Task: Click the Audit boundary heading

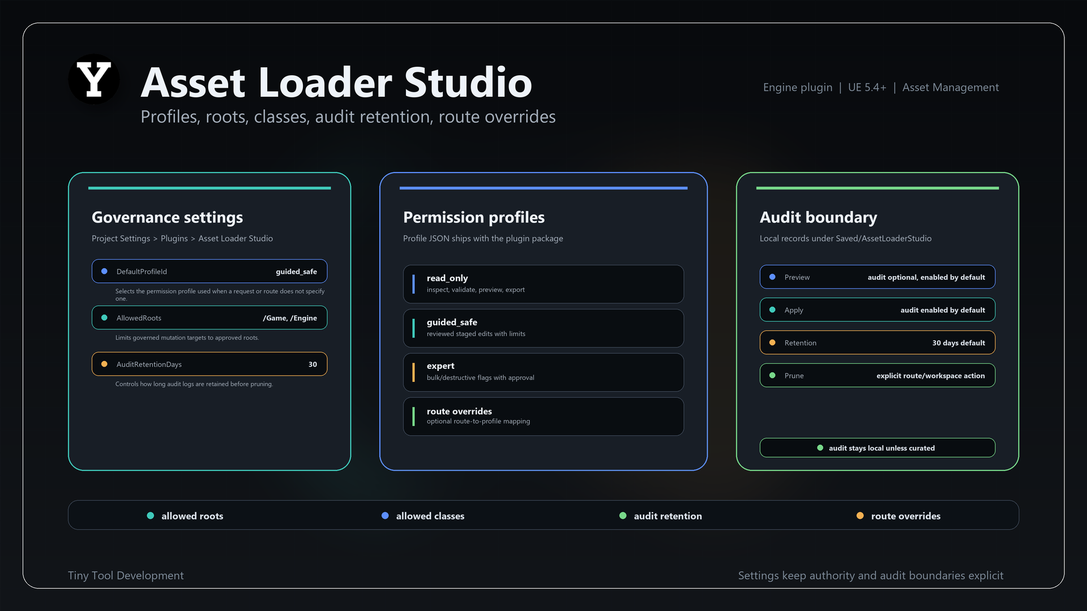Action: 819,217
